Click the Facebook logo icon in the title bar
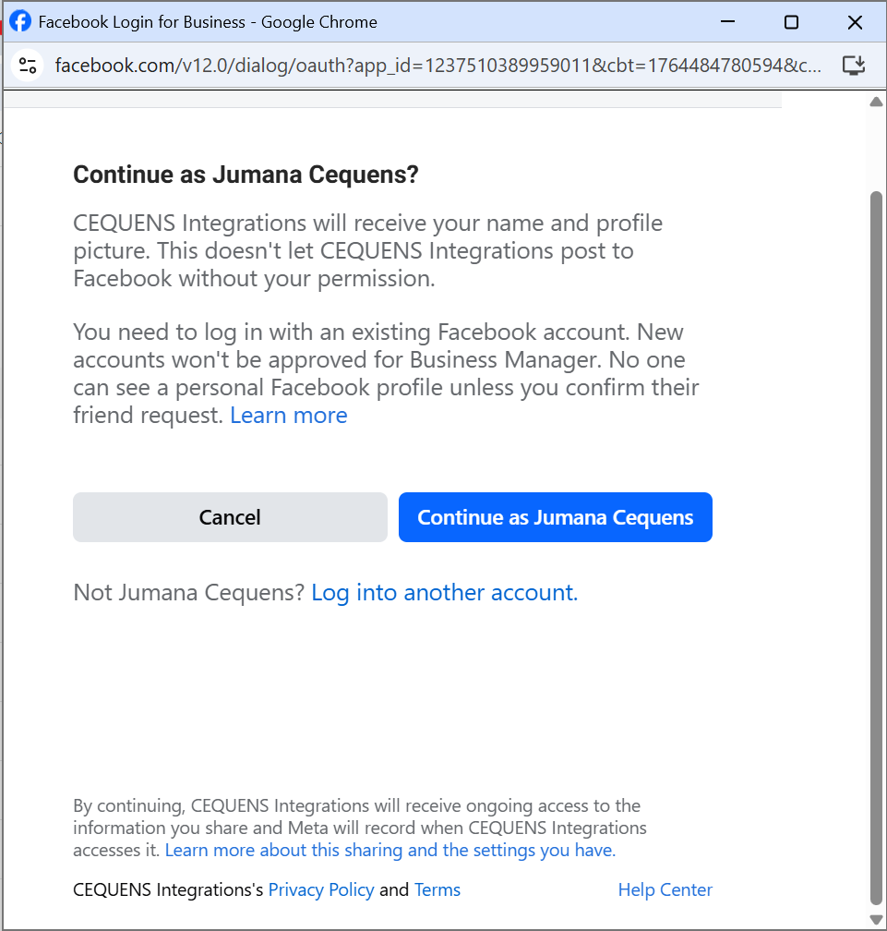 [19, 21]
